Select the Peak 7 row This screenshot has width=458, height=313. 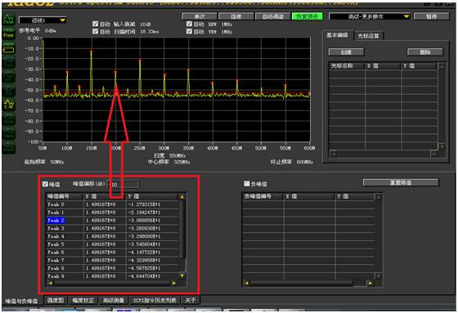pos(113,260)
